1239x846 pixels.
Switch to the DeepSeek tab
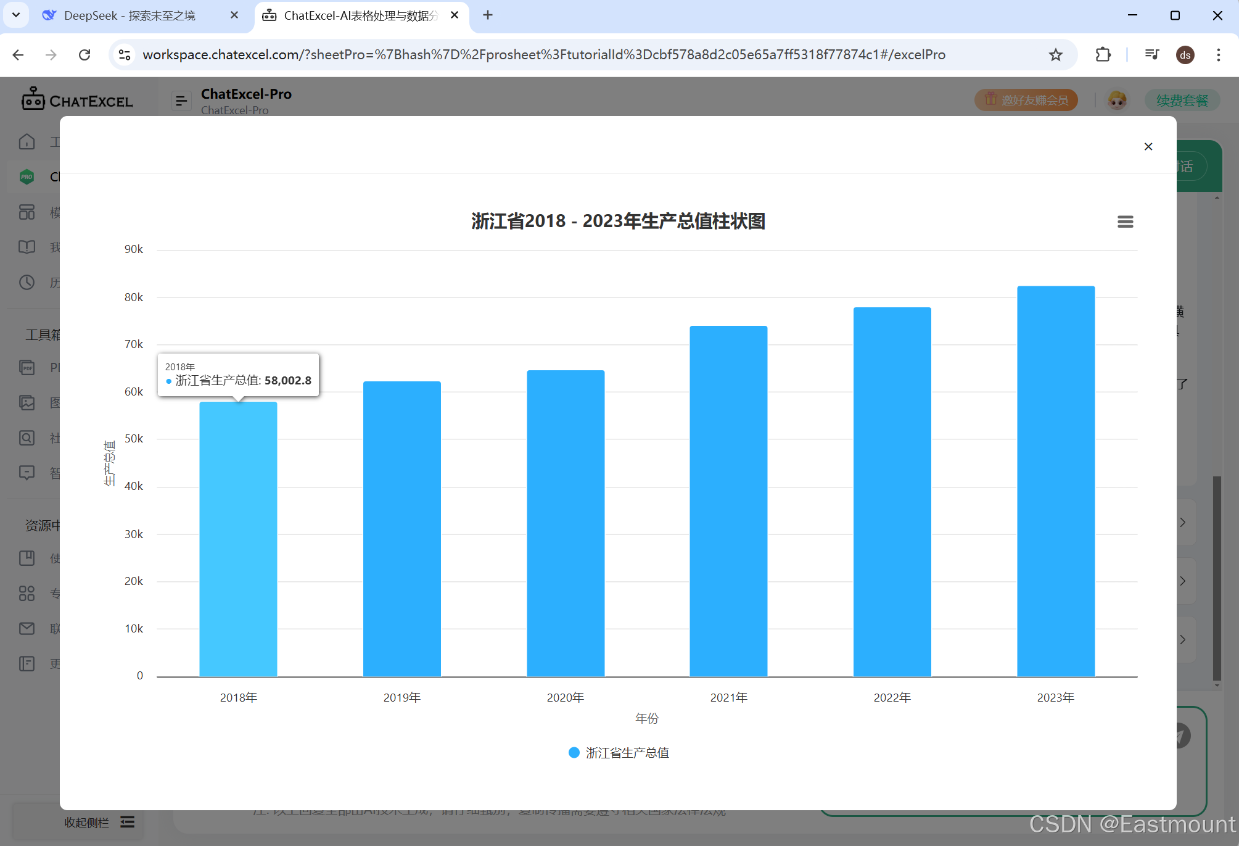tap(130, 15)
